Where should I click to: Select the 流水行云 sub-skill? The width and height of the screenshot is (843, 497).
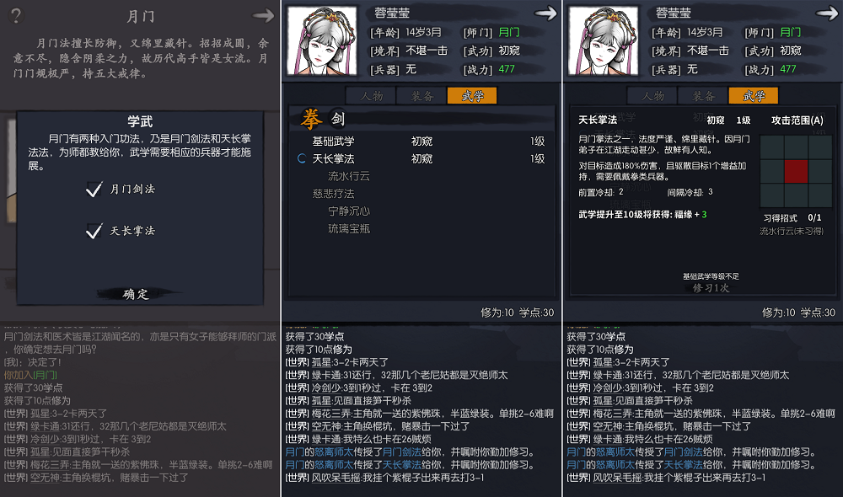349,176
